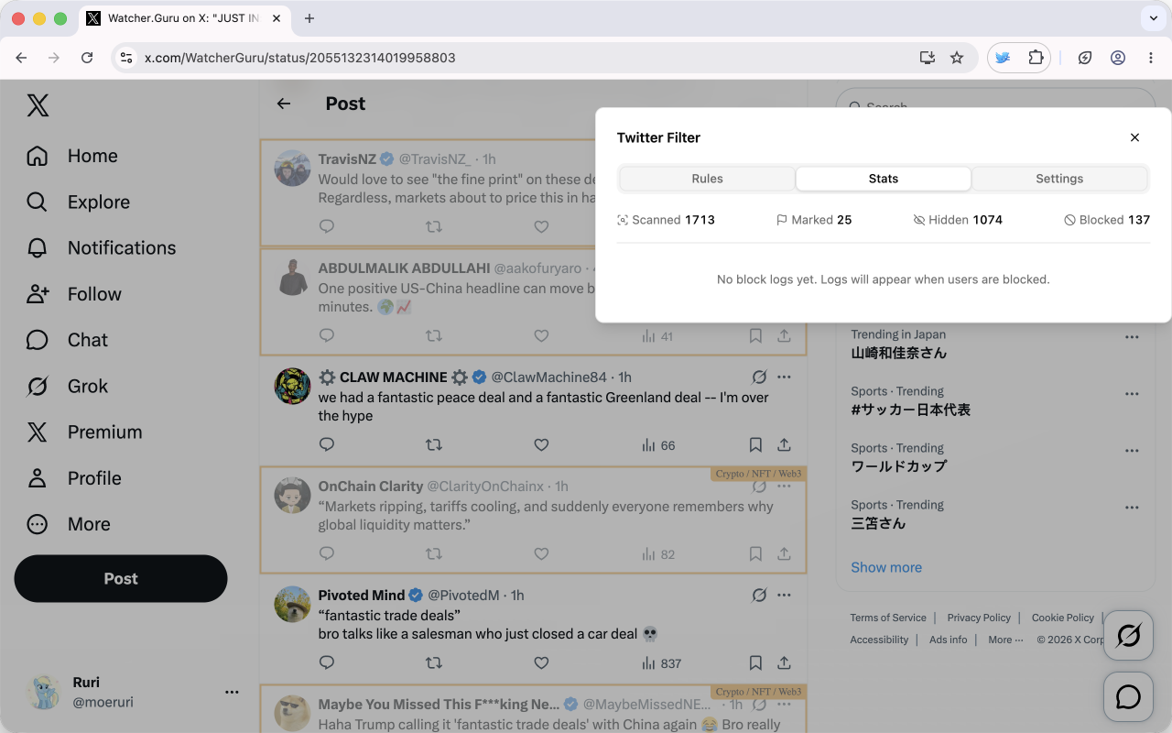1172x733 pixels.
Task: Open Premium in the sidebar
Action: pos(84,432)
